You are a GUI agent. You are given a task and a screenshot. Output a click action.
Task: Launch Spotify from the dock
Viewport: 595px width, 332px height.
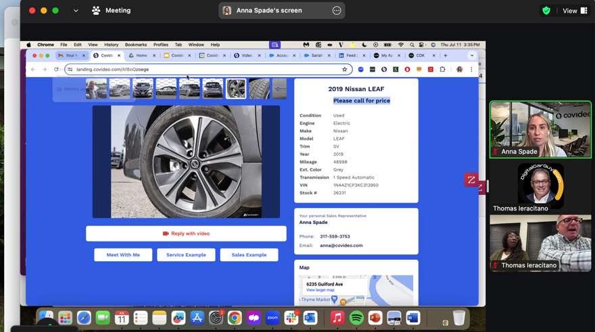click(x=356, y=318)
